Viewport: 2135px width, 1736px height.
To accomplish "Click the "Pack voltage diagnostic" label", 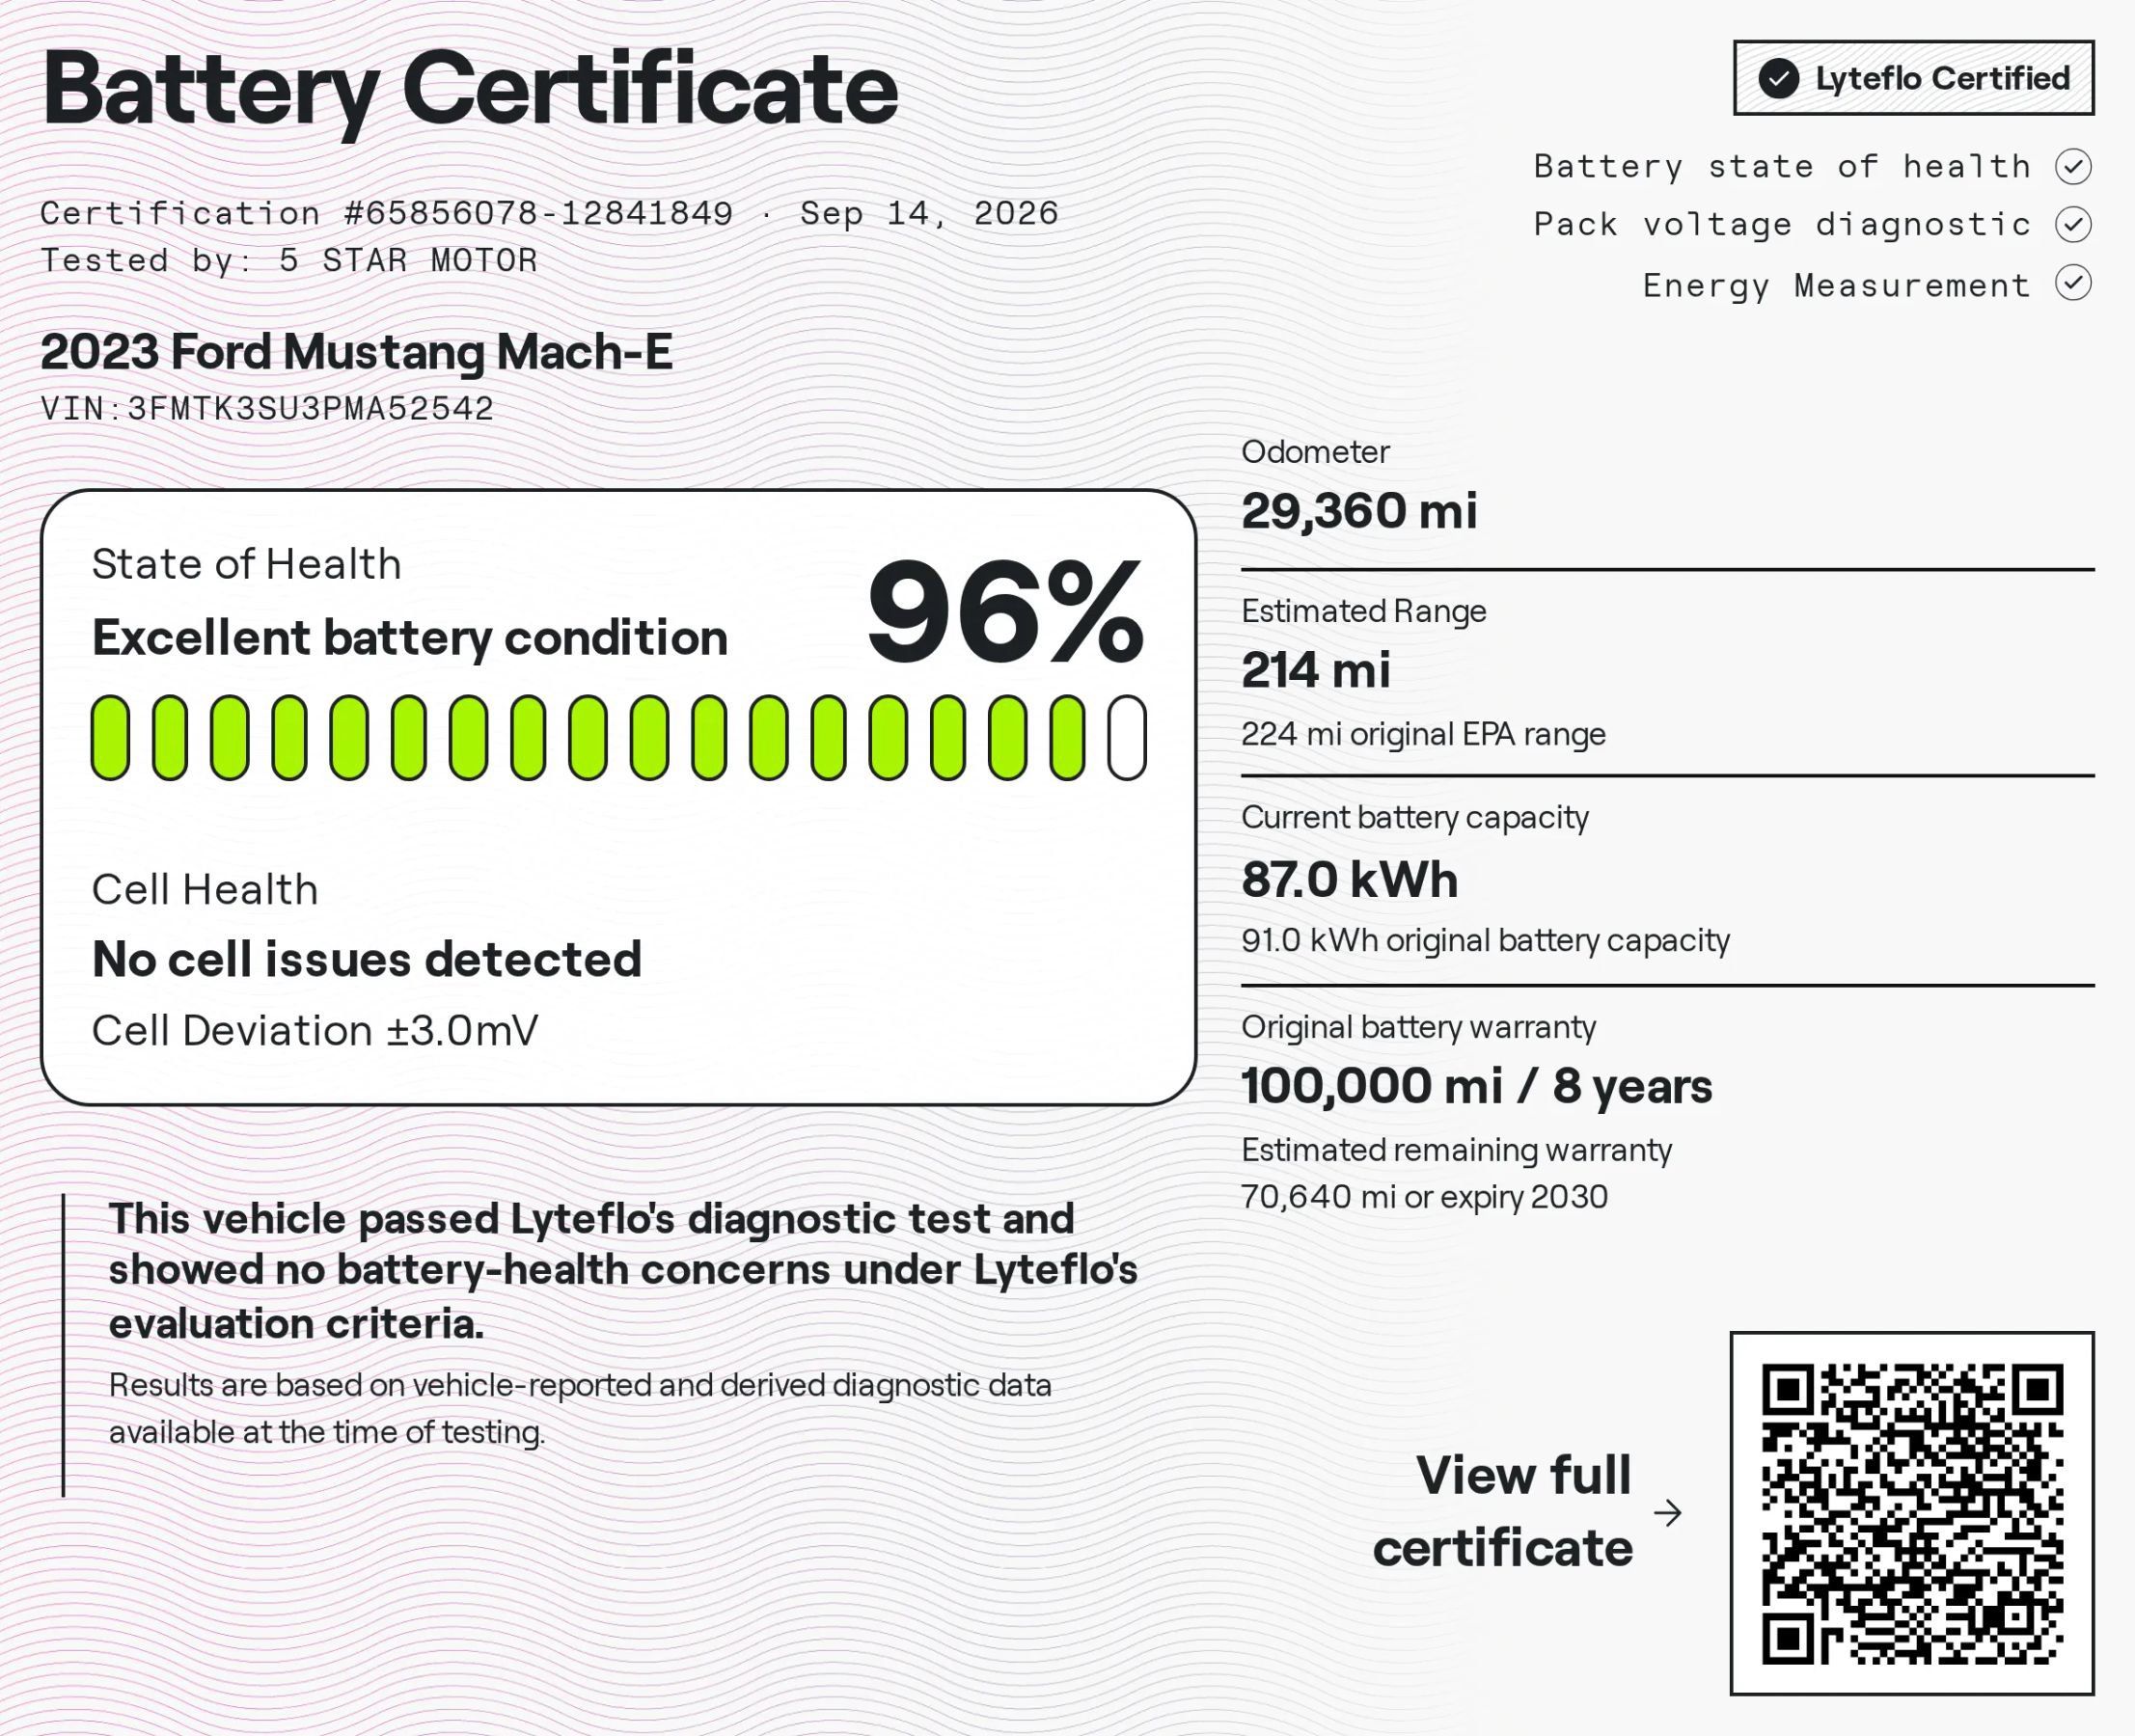I will click(x=1782, y=225).
